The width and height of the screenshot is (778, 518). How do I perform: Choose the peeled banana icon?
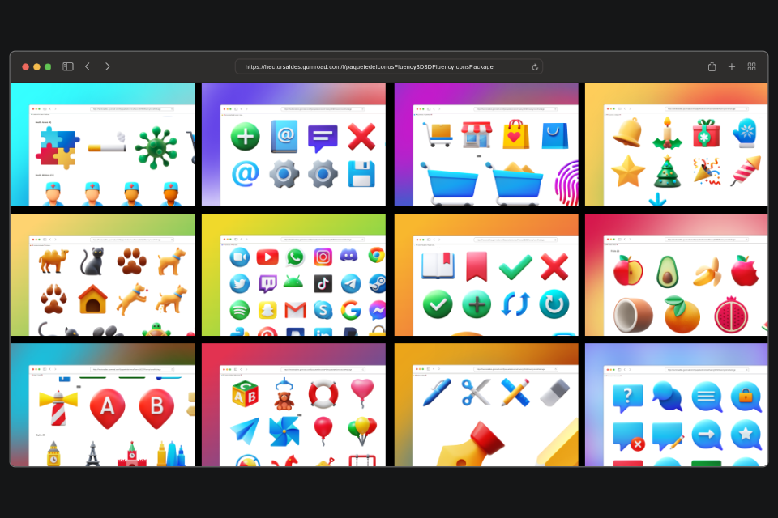click(707, 272)
